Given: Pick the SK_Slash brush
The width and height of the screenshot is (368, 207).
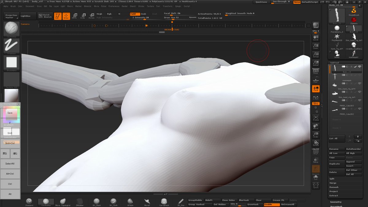Looking at the screenshot, I should click(x=96, y=202).
